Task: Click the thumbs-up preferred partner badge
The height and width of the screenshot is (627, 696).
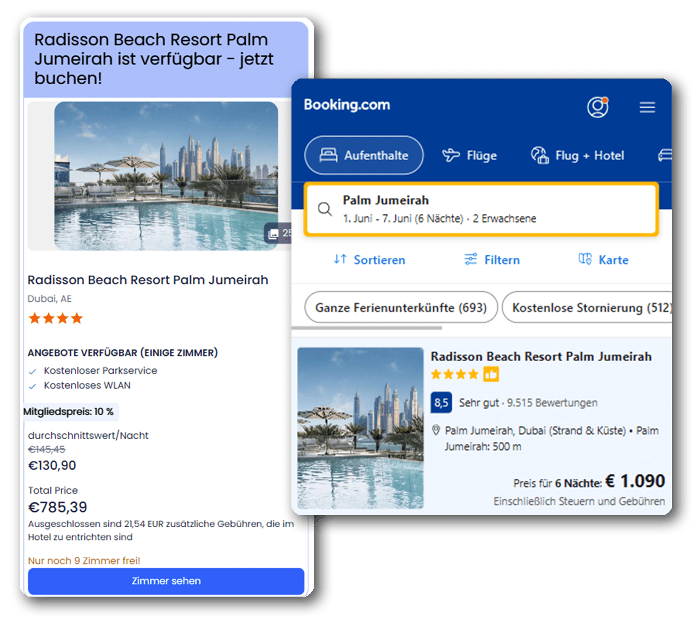Action: 491,375
